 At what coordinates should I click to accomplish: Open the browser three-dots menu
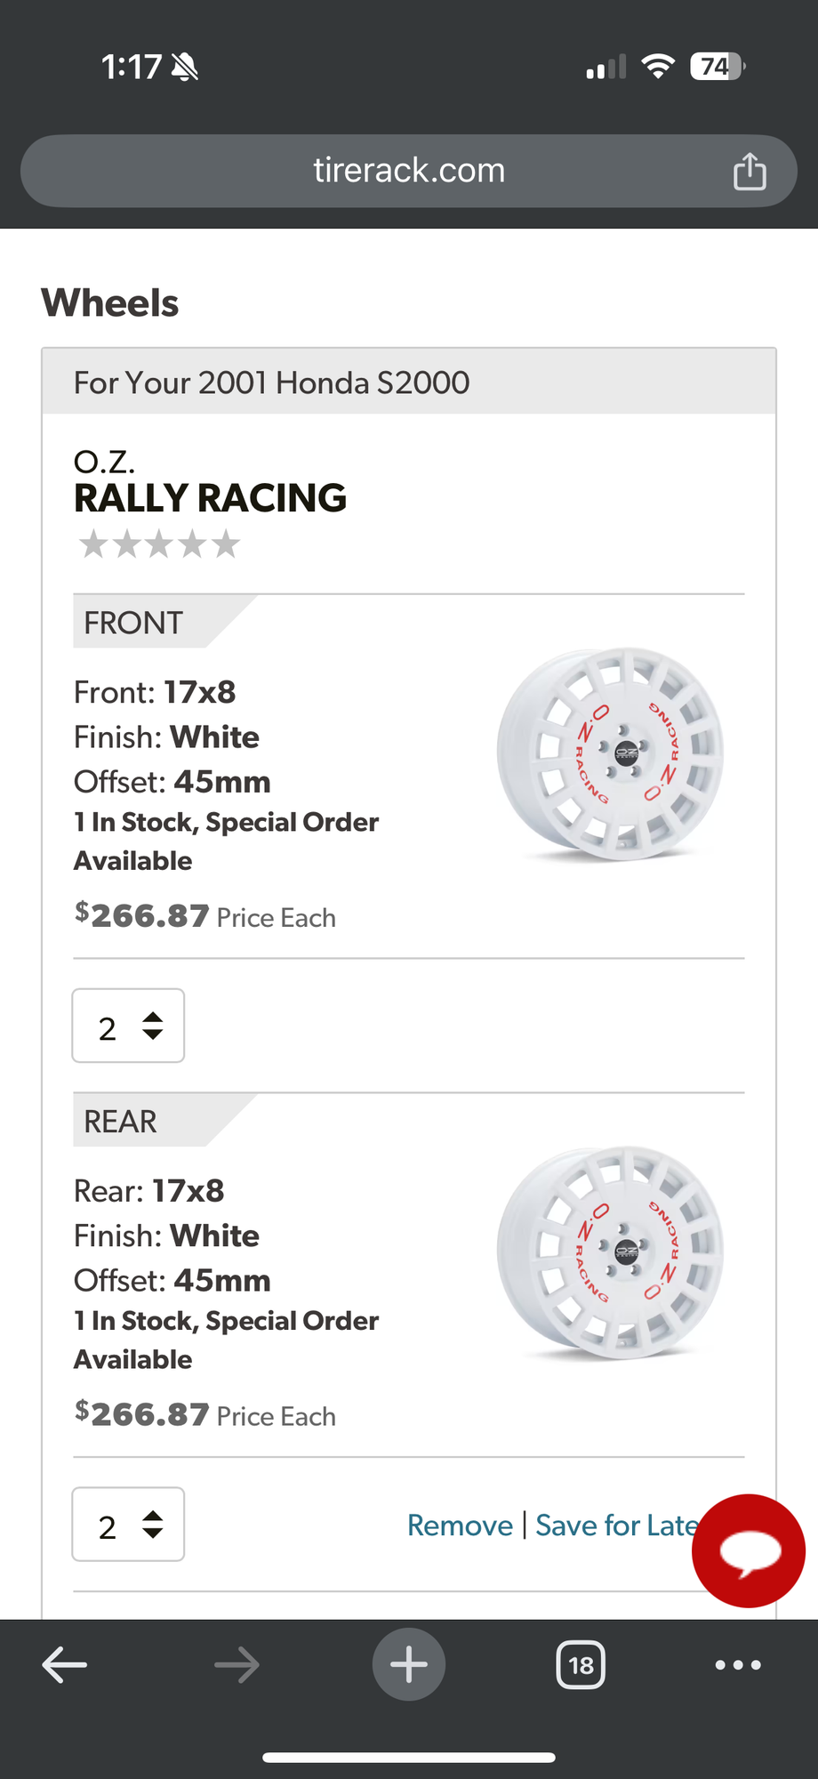pyautogui.click(x=738, y=1664)
